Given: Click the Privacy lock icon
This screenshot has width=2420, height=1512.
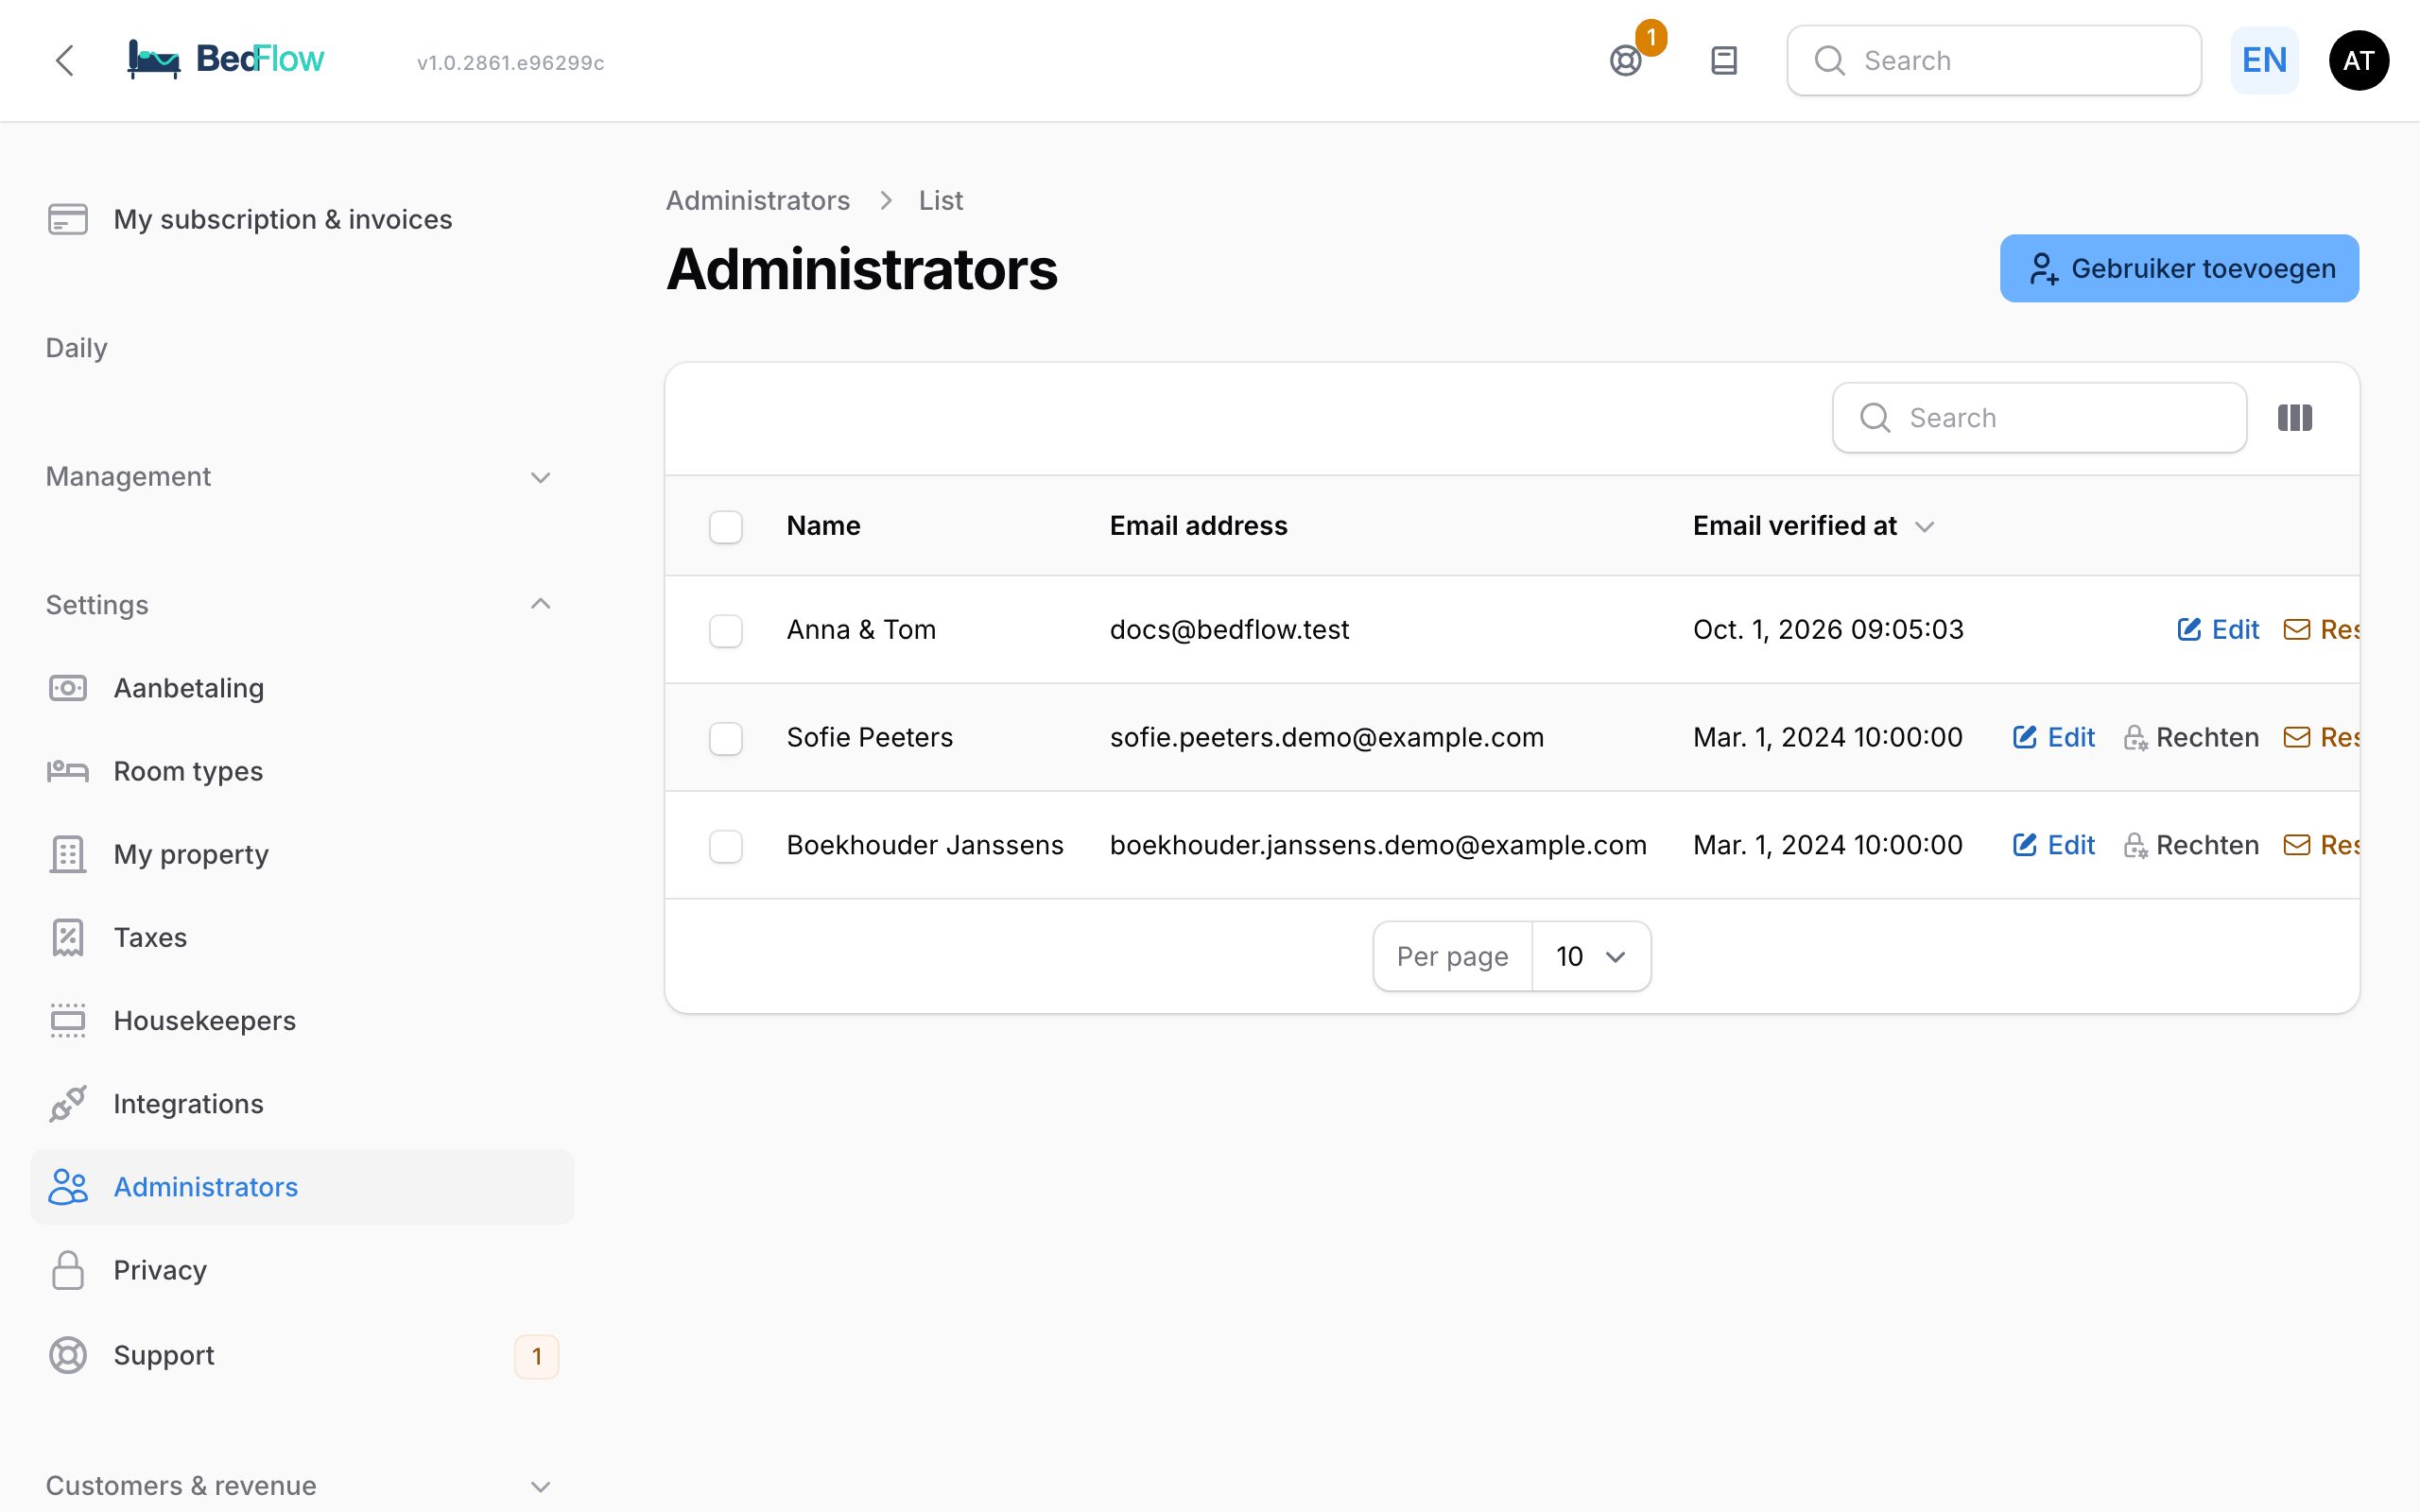Looking at the screenshot, I should 68,1270.
